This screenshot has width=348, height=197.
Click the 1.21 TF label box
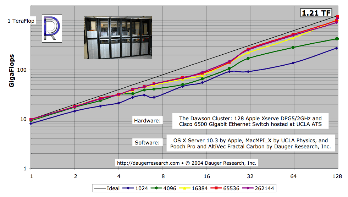tap(316, 13)
